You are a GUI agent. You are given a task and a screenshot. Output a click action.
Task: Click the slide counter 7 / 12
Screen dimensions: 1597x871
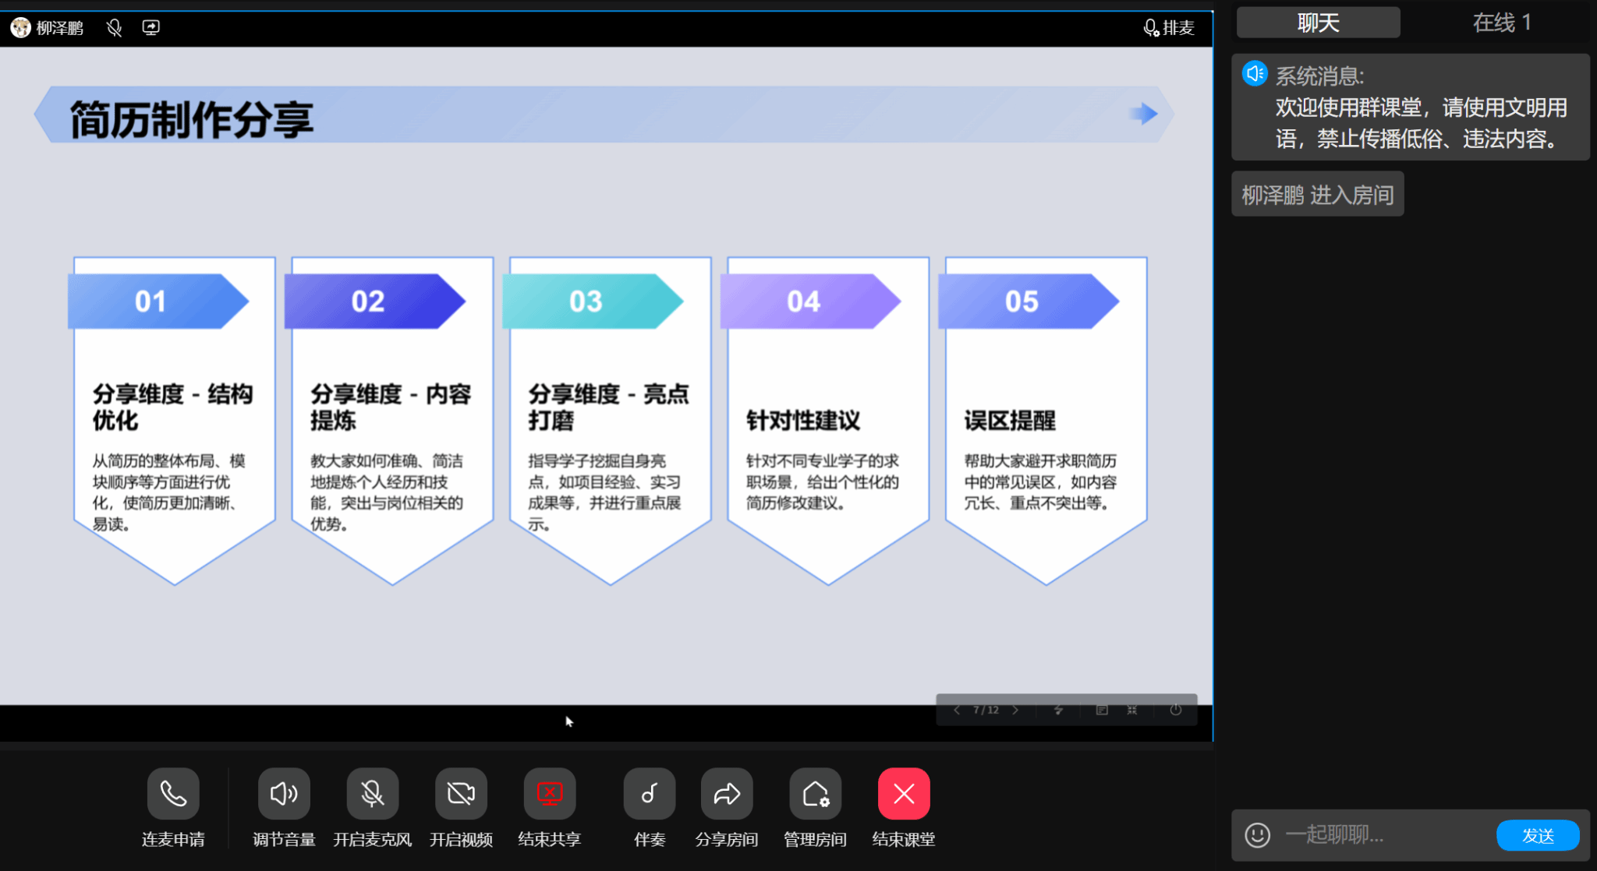pyautogui.click(x=986, y=710)
